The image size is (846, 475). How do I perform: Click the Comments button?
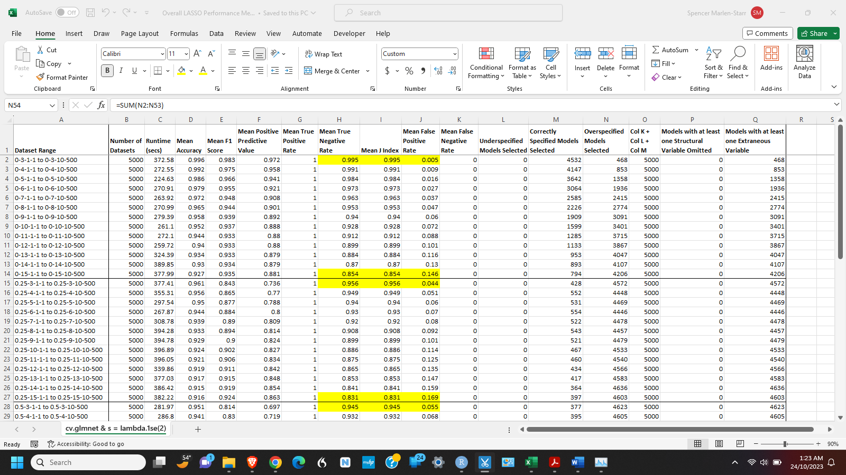click(x=767, y=33)
